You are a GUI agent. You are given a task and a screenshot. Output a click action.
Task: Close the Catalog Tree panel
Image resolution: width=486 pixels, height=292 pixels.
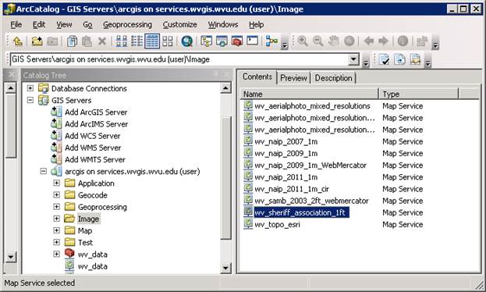point(227,74)
